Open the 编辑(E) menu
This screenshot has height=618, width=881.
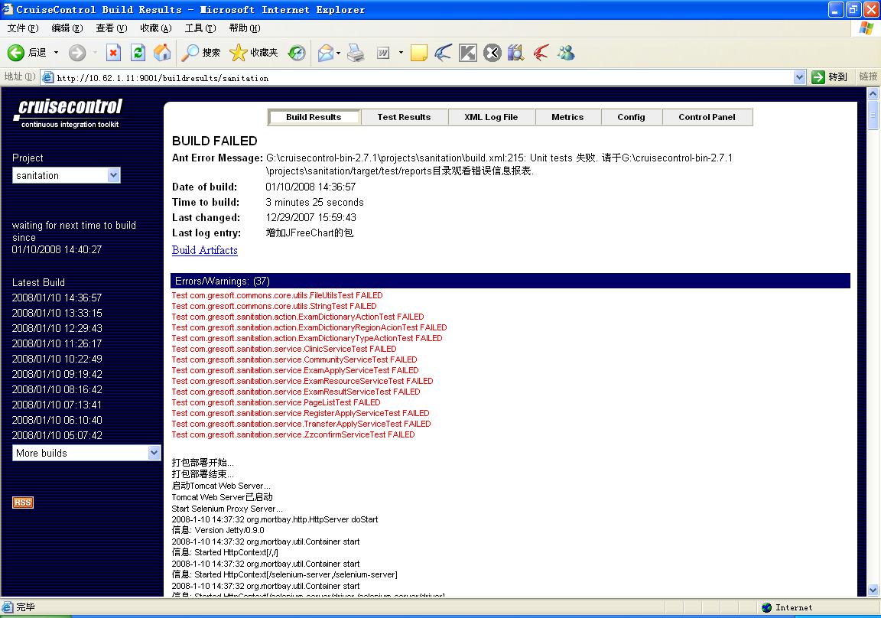67,28
